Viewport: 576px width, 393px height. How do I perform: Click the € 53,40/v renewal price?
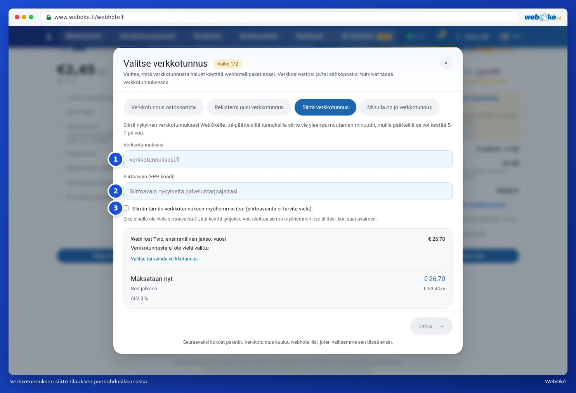[x=434, y=289]
